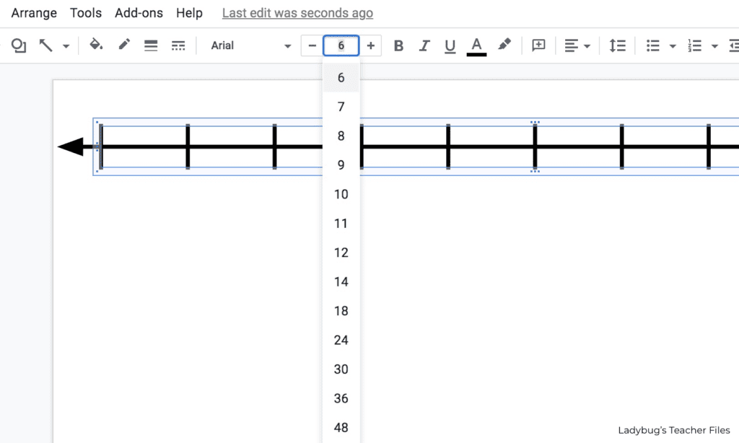Pick font size 10 from the list
Screen dimensions: 739x443
click(x=341, y=194)
